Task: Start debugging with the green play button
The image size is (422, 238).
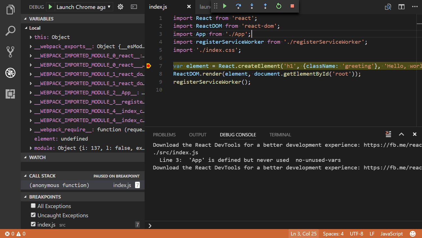Action: [50, 7]
